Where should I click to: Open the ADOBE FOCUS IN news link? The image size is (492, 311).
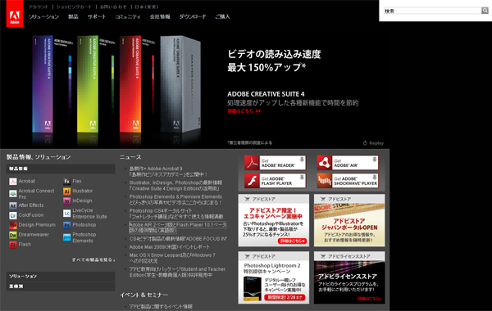pyautogui.click(x=178, y=239)
